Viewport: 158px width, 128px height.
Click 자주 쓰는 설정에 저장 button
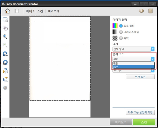[x=140, y=112]
